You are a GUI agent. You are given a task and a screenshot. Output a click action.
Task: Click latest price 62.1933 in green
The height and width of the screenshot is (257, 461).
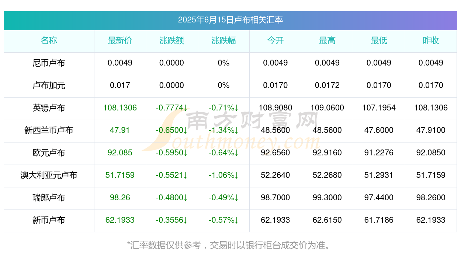click(x=120, y=220)
